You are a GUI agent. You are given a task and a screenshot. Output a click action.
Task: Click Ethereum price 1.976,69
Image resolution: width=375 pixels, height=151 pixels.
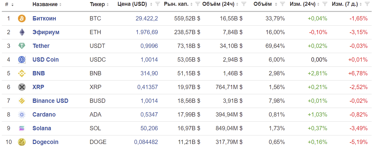147,32
